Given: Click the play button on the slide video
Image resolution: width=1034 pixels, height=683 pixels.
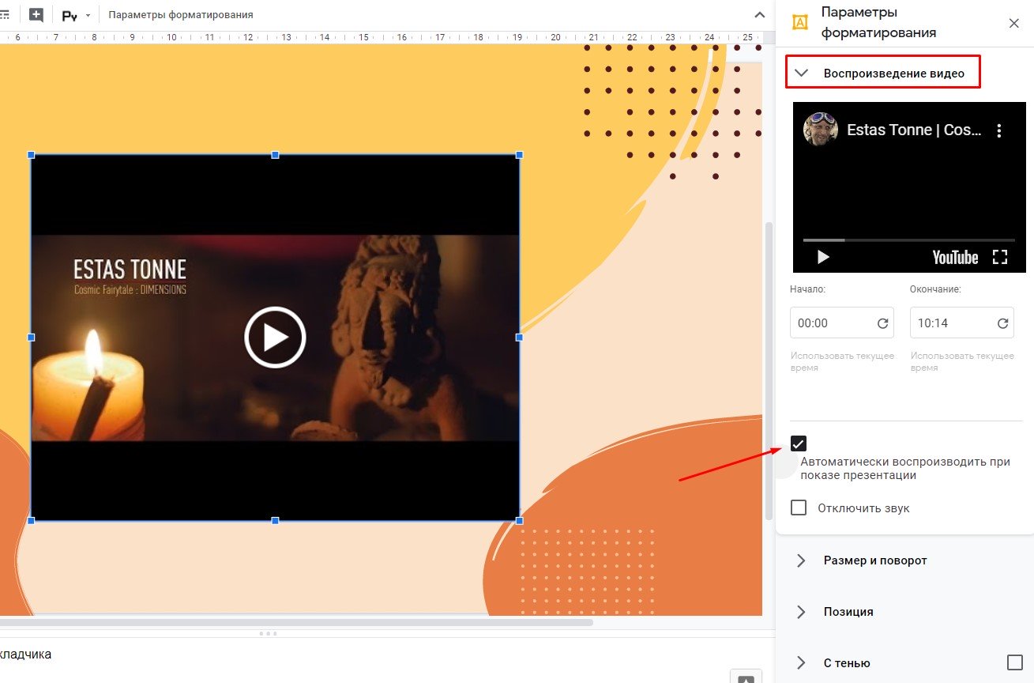Looking at the screenshot, I should point(275,338).
